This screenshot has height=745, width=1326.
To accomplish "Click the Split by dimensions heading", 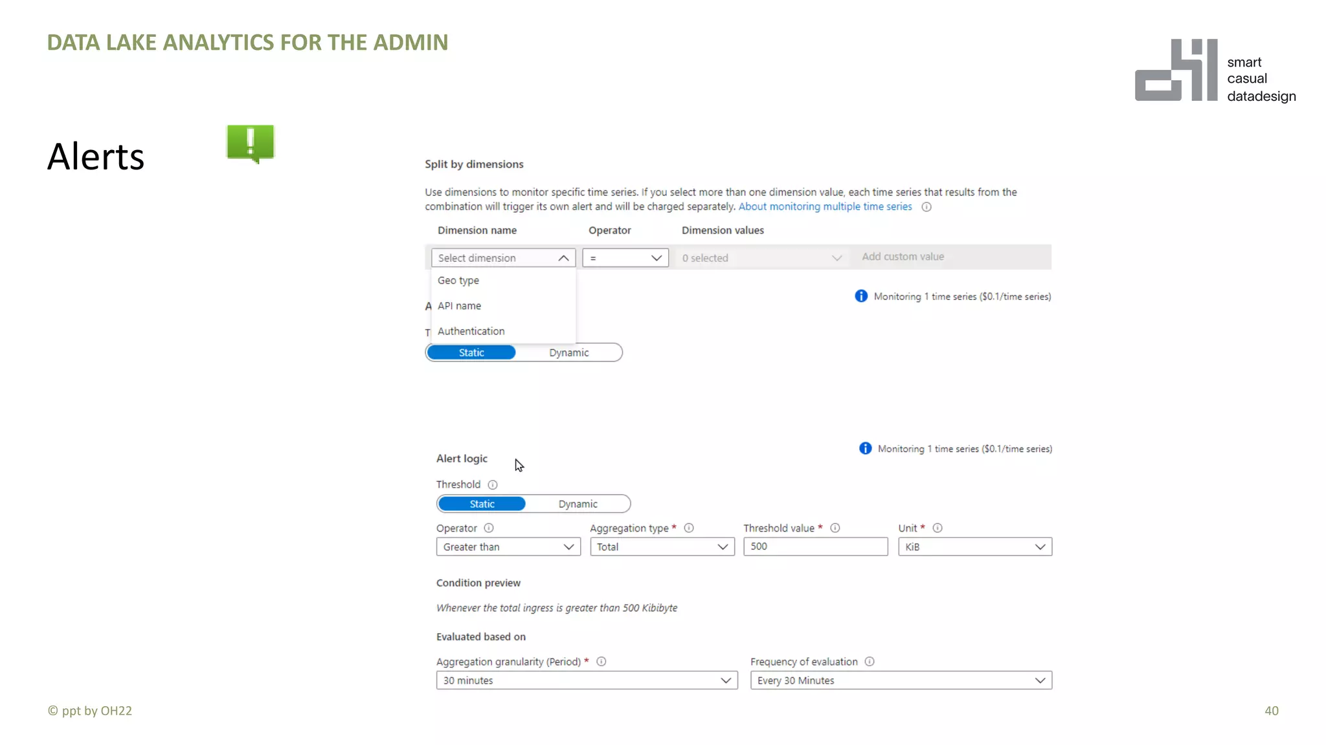I will (474, 164).
